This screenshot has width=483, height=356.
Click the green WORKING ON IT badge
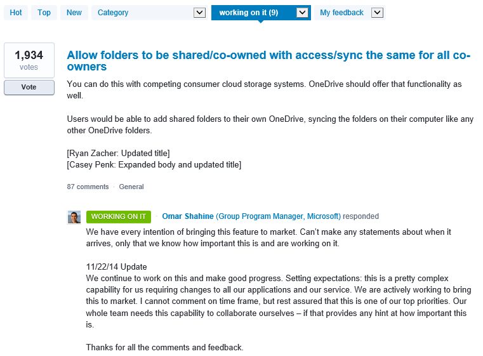(x=119, y=216)
